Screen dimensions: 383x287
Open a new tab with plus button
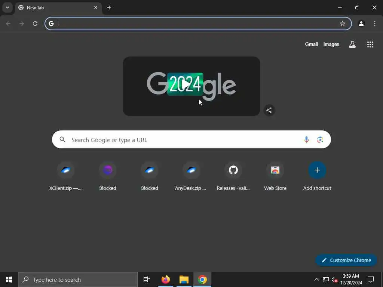tap(109, 7)
